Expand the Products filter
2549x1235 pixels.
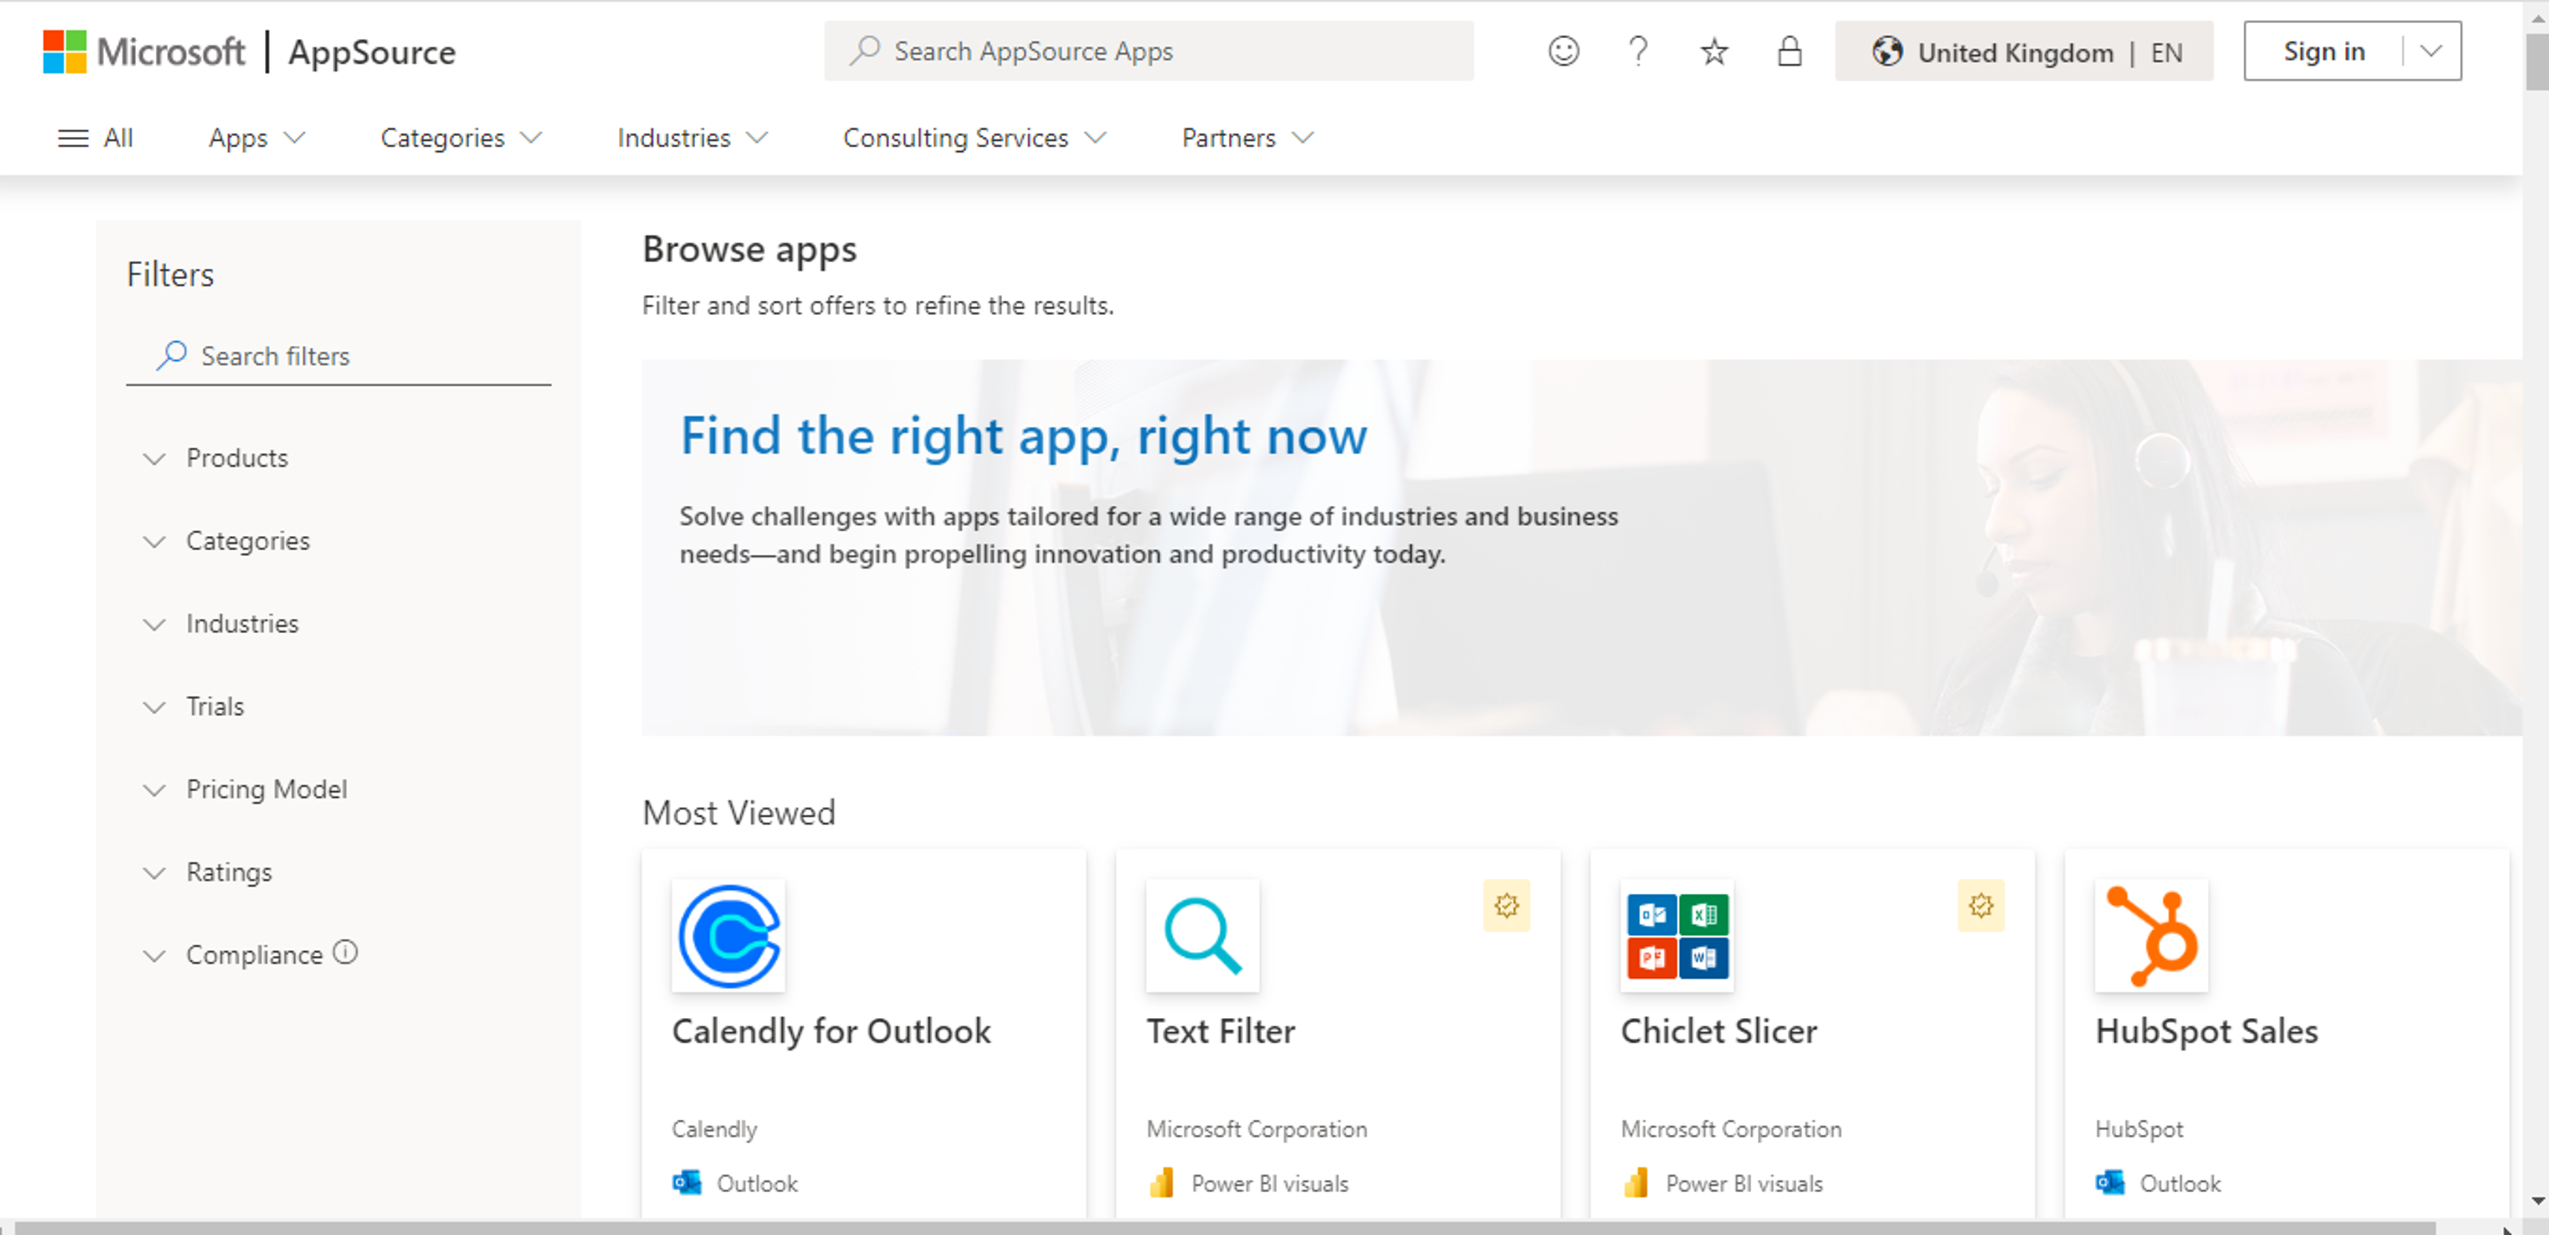point(216,458)
